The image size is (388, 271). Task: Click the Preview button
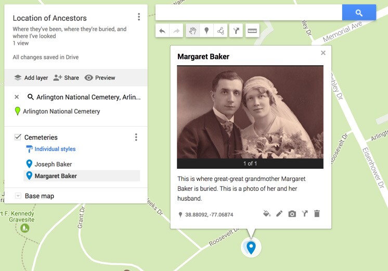click(100, 78)
